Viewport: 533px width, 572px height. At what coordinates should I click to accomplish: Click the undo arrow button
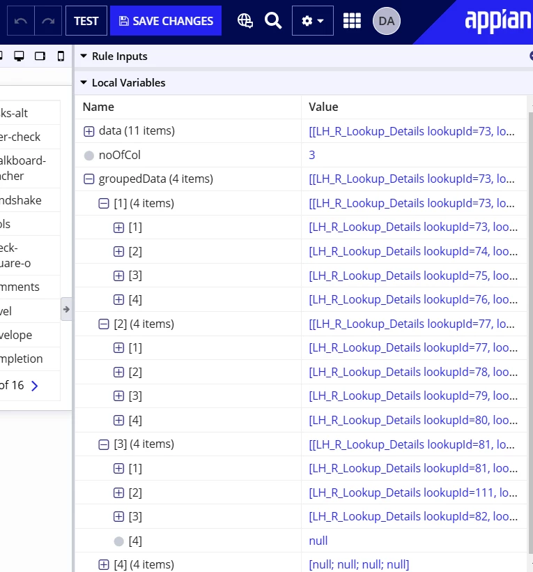point(21,21)
